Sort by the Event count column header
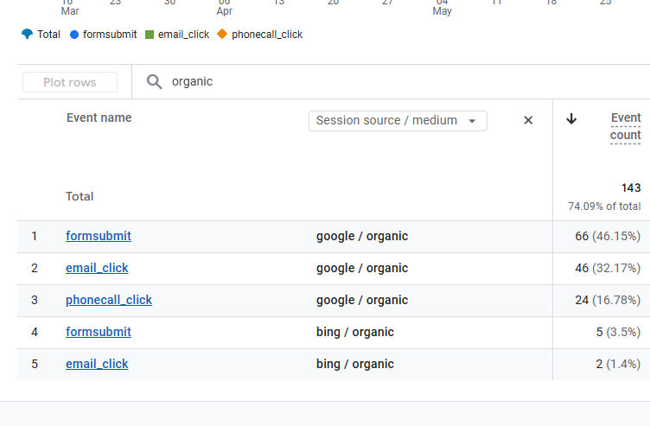Viewport: 650px width, 426px height. point(625,126)
